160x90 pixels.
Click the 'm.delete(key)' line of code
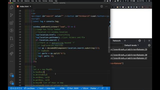click(40, 75)
